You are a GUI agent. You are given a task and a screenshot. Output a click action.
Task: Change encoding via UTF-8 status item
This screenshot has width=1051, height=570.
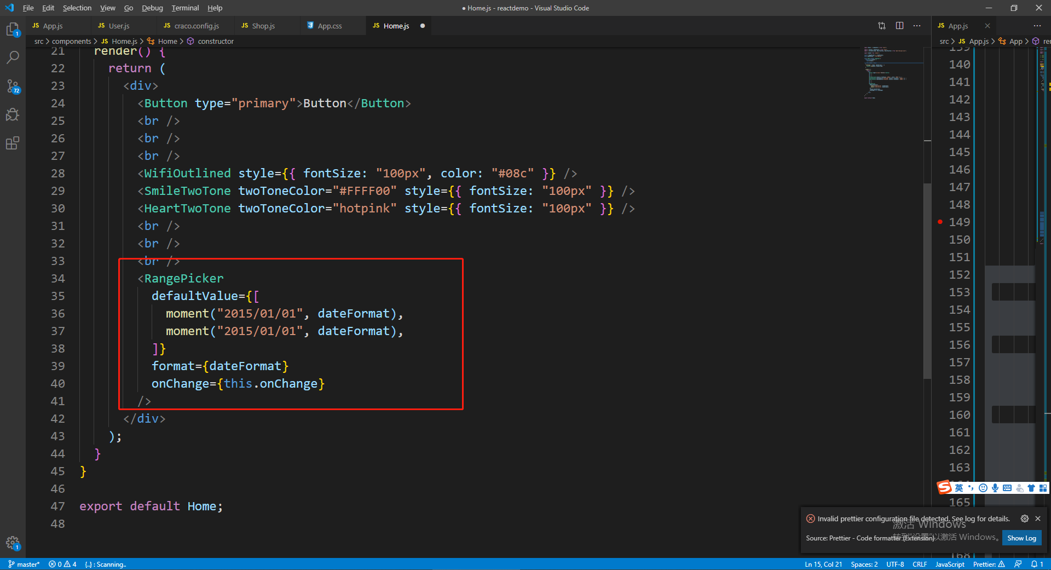pos(895,564)
